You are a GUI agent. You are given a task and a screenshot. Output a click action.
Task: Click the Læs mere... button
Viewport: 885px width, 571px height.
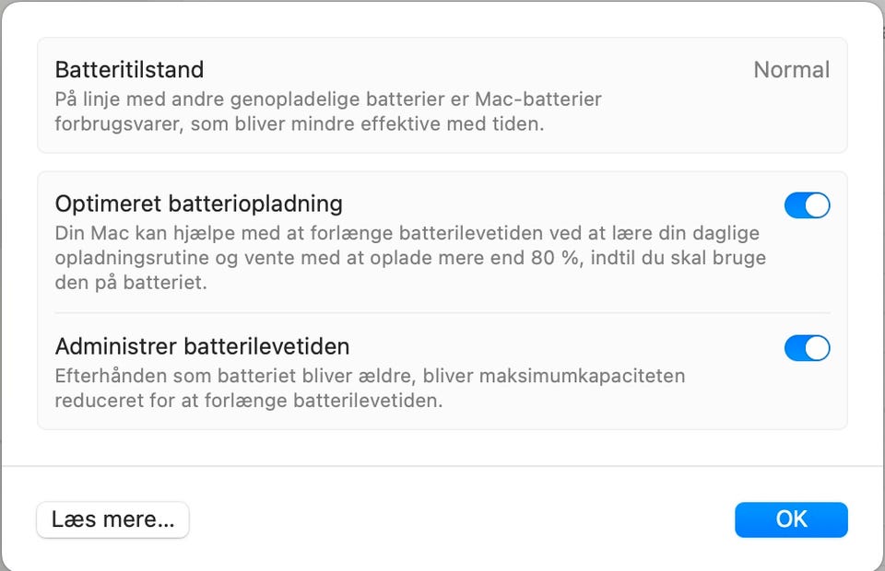[112, 519]
